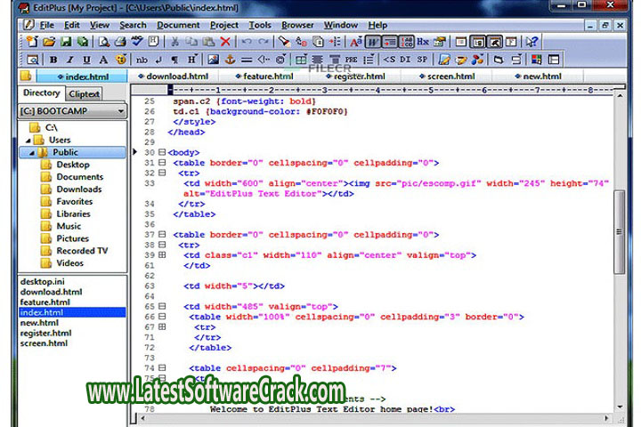Click the Hex viewer Hx icon
The width and height of the screenshot is (641, 427).
[x=423, y=42]
